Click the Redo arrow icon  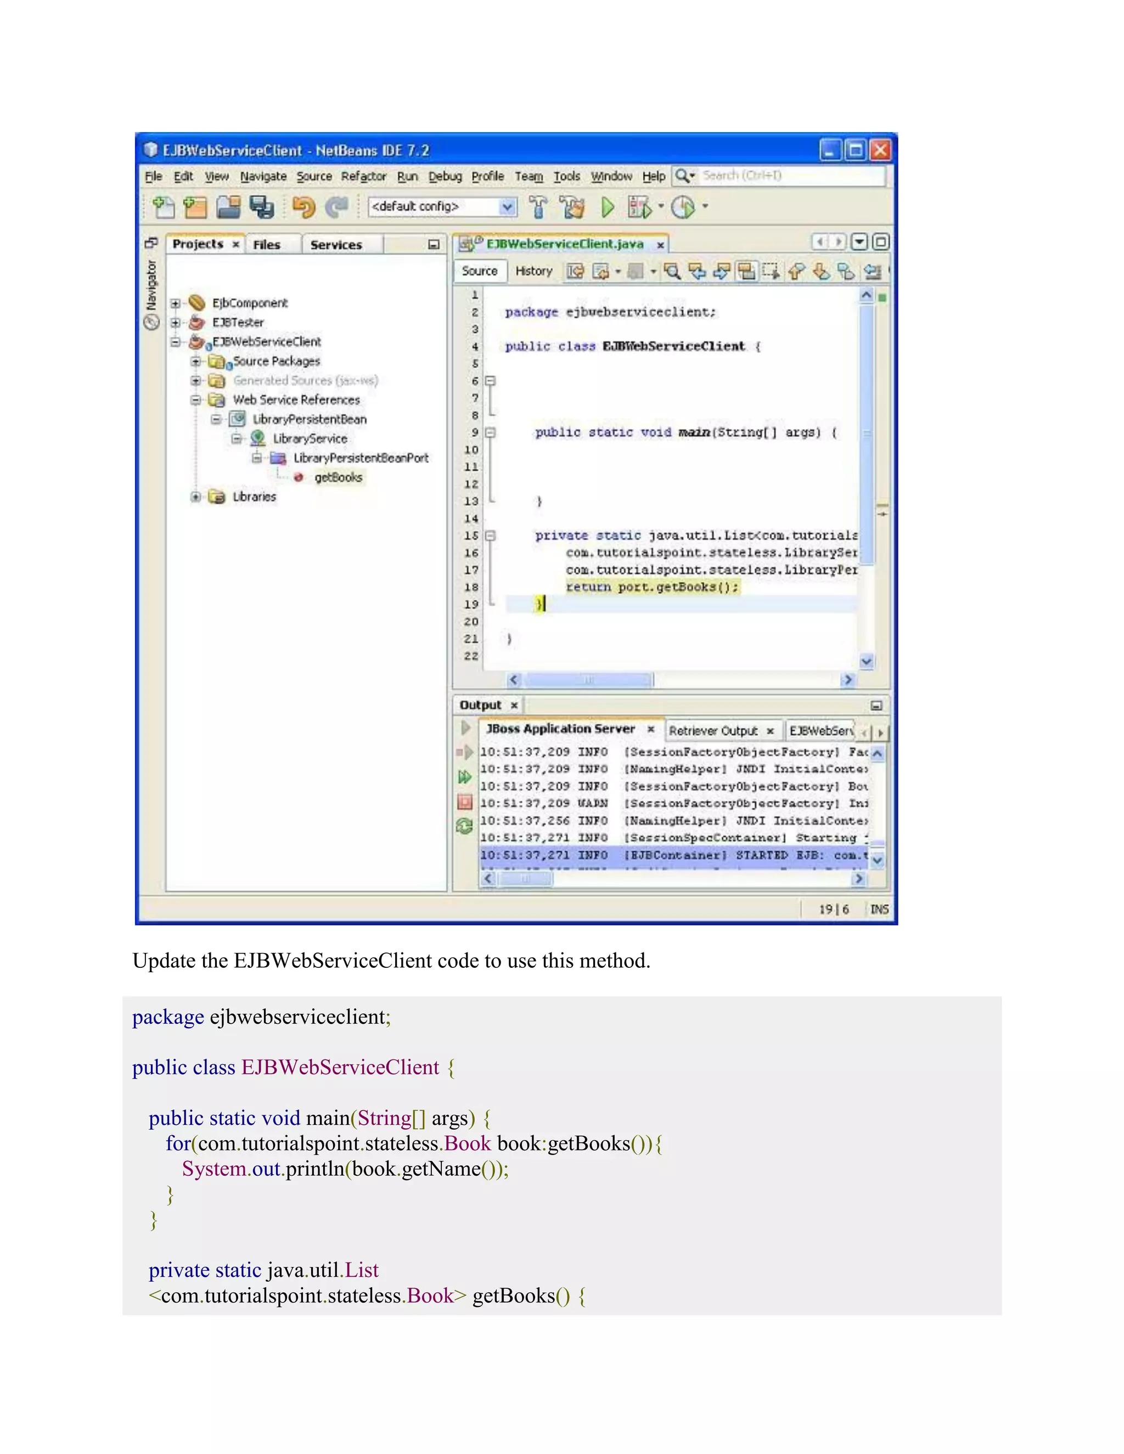(337, 207)
